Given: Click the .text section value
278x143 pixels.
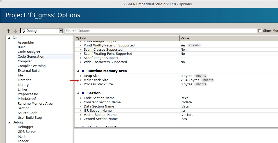Looking at the screenshot, I should [184, 98].
